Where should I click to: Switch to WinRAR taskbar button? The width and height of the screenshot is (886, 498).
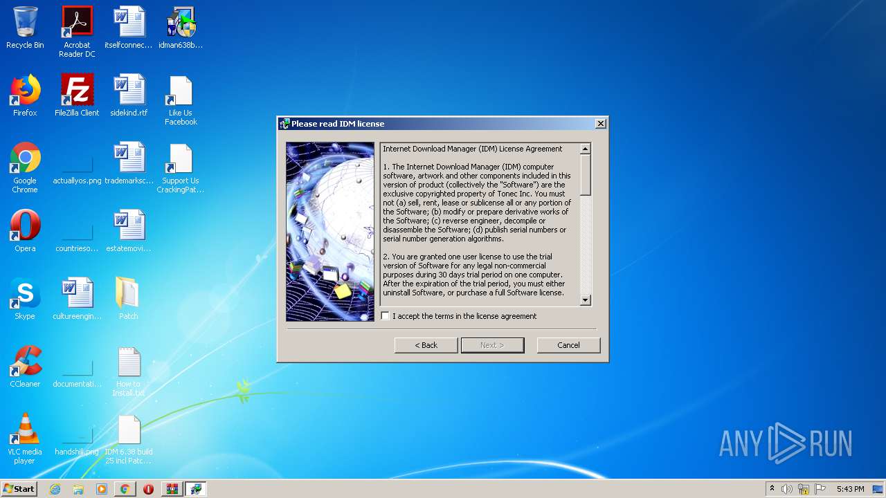pos(172,489)
